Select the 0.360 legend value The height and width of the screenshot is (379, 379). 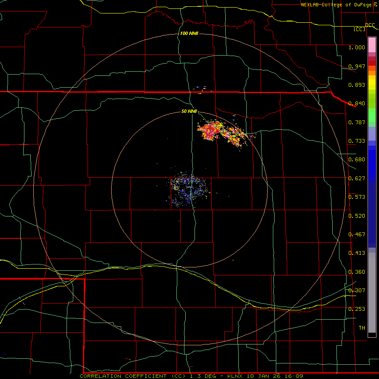[x=357, y=272]
